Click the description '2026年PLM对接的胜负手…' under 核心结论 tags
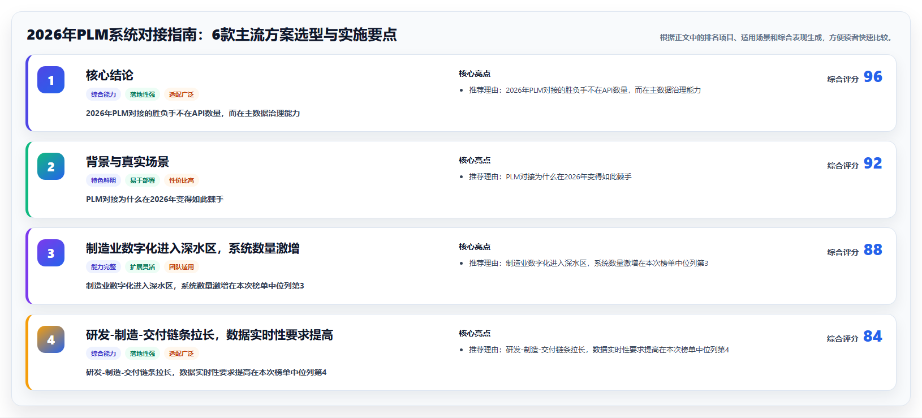 [193, 113]
